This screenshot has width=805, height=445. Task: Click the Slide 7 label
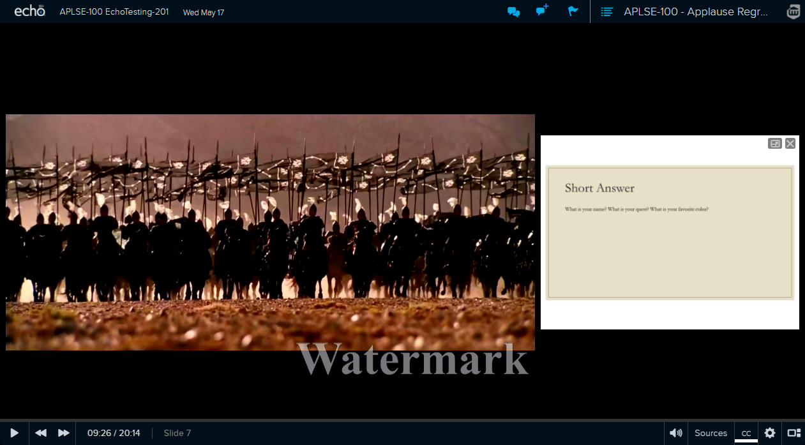click(x=177, y=433)
